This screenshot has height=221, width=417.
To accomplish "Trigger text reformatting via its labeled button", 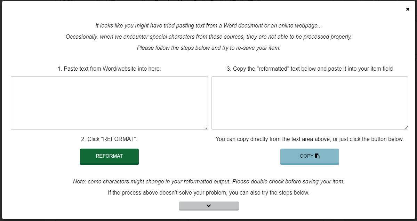I will click(x=109, y=157).
